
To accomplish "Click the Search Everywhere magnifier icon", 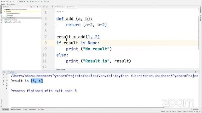I will click(48, 1).
